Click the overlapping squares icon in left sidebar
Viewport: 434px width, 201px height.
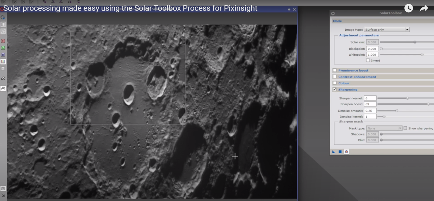pos(3,31)
